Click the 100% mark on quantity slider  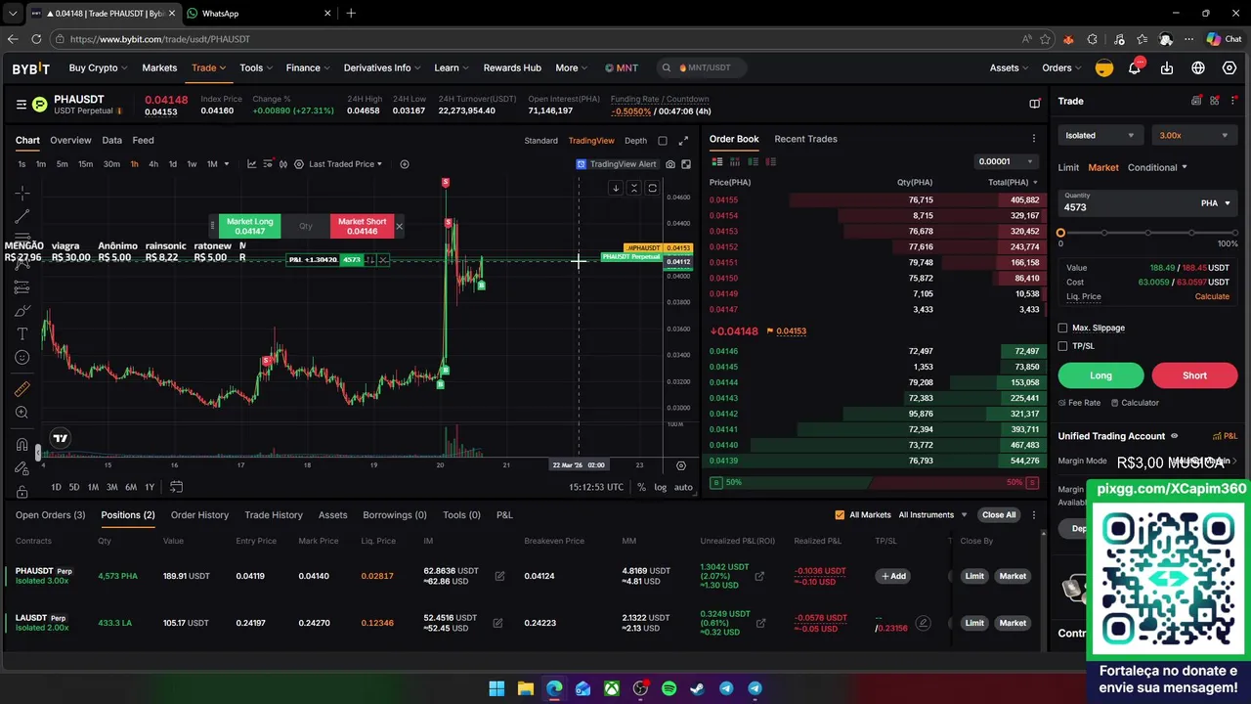(x=1236, y=233)
